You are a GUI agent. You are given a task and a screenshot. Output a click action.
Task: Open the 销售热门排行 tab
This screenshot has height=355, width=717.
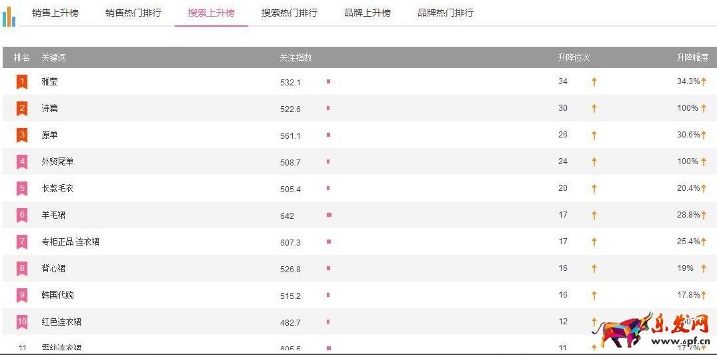(x=133, y=13)
